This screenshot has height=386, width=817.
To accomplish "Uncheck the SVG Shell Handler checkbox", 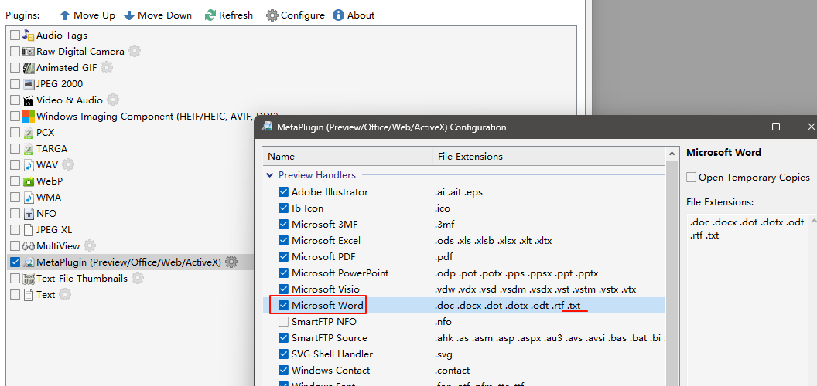I will click(283, 354).
